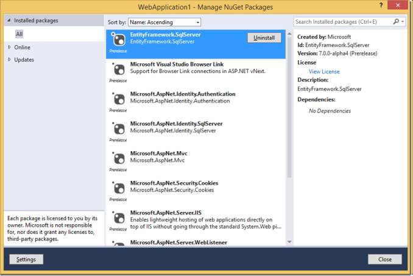Select Microsoft.AspNet.Identity.SqlServer package title
413x276 pixels.
pyautogui.click(x=176, y=124)
